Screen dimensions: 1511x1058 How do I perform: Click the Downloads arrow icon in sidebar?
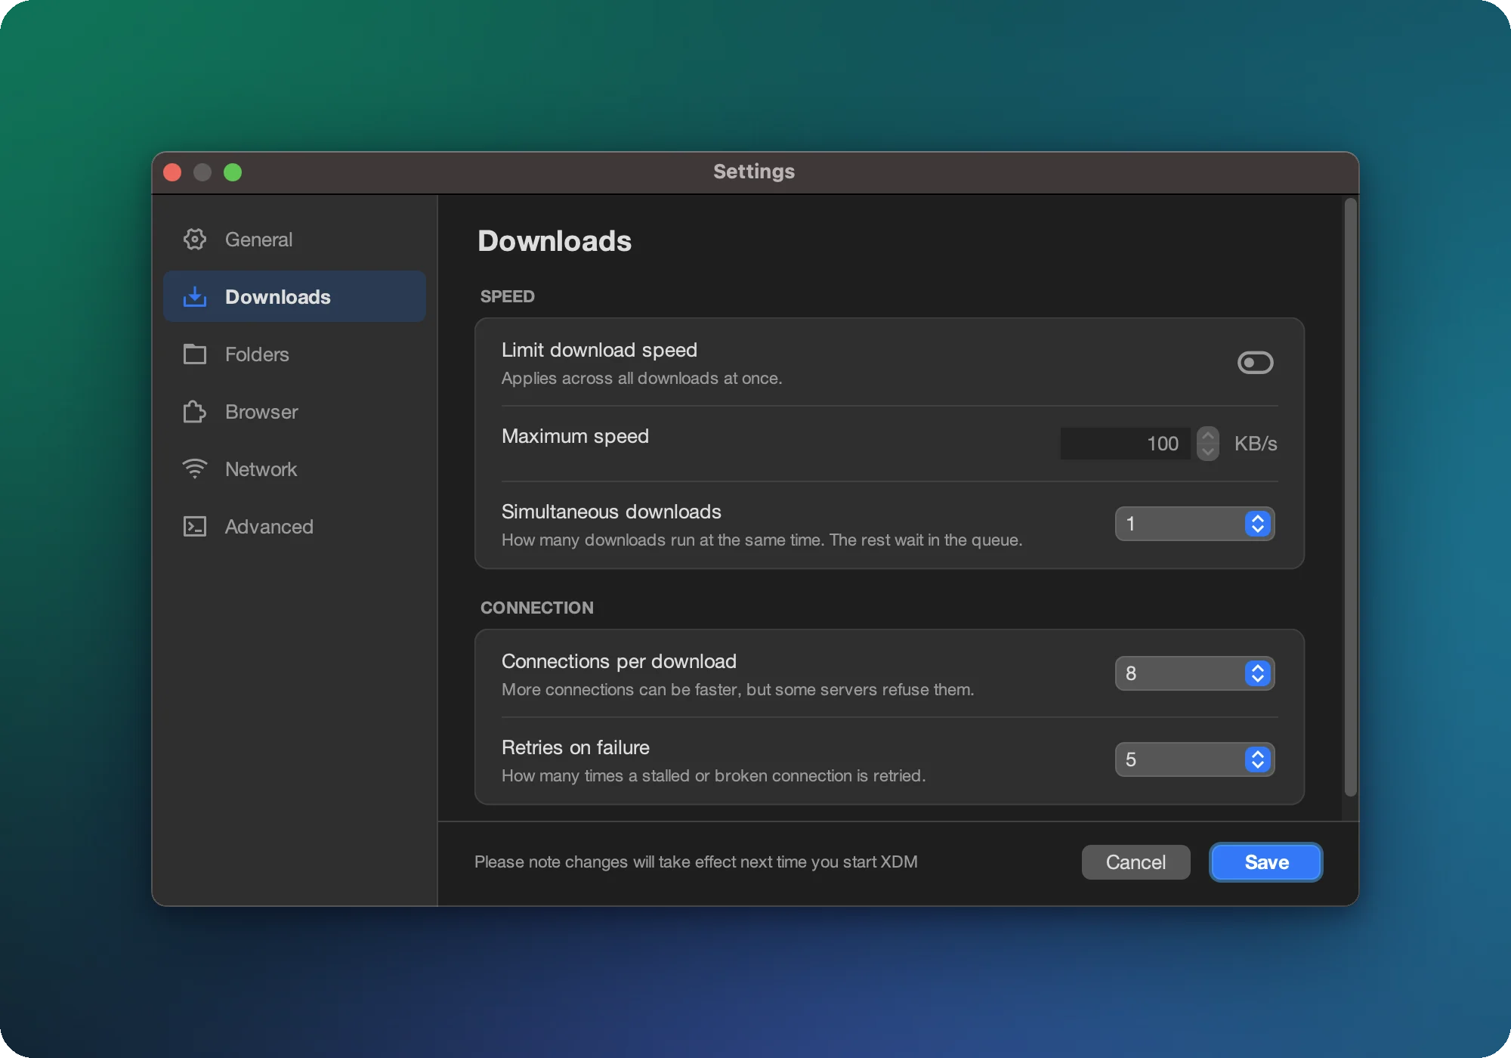pos(195,297)
